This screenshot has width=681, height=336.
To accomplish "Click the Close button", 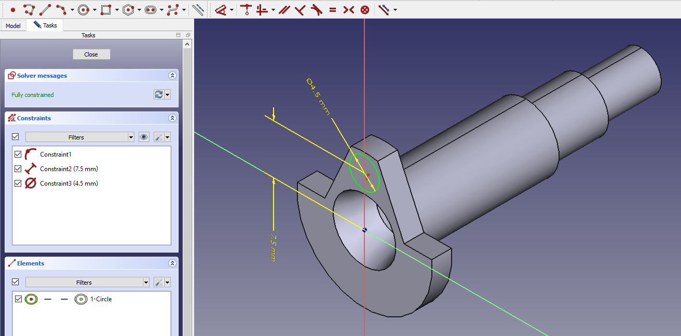I will 91,54.
